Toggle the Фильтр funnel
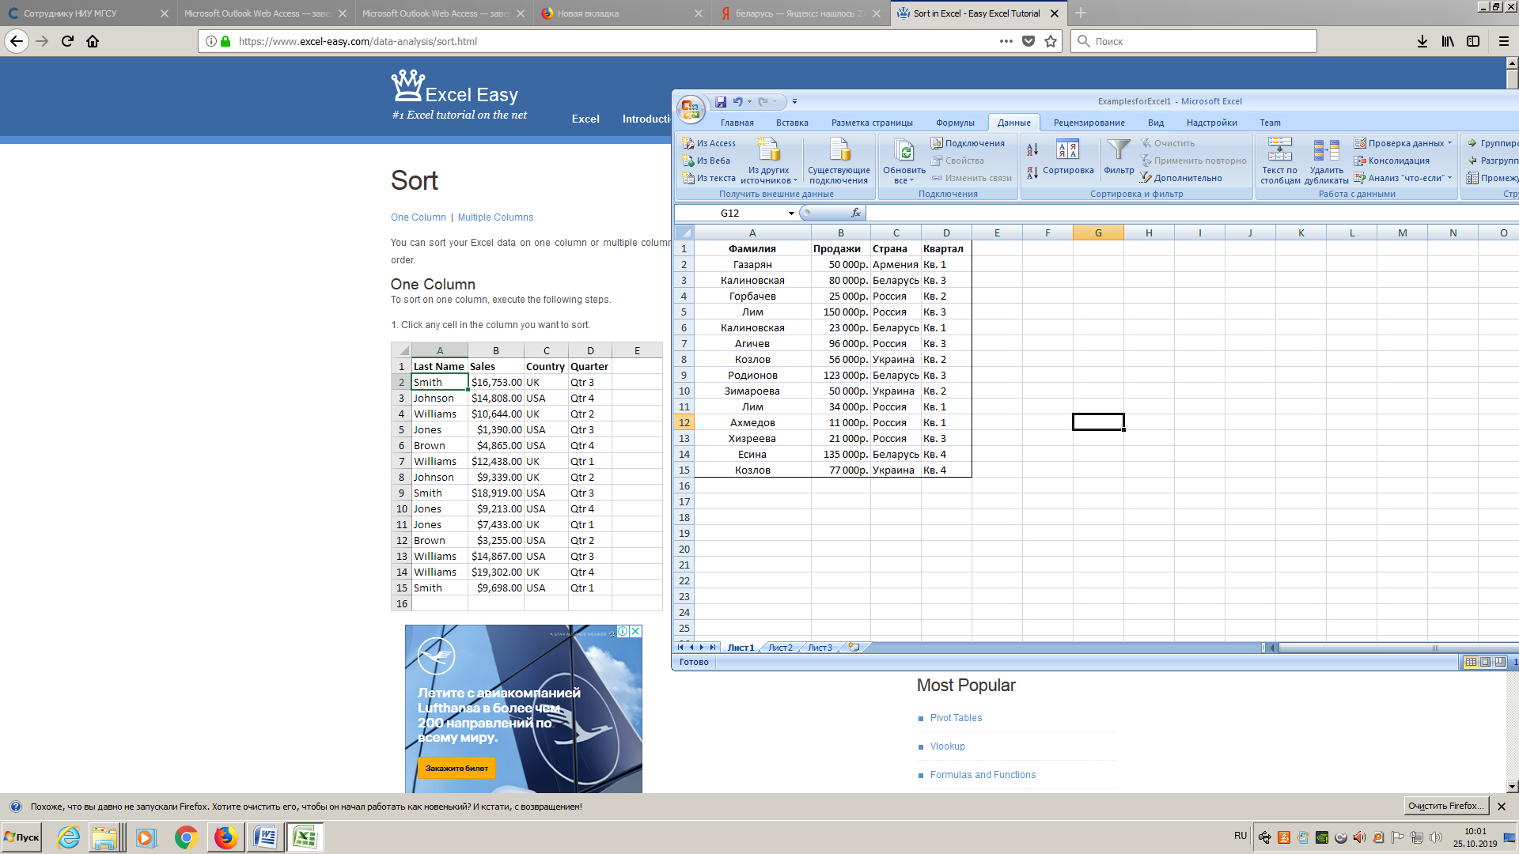This screenshot has height=854, width=1519. (1119, 157)
